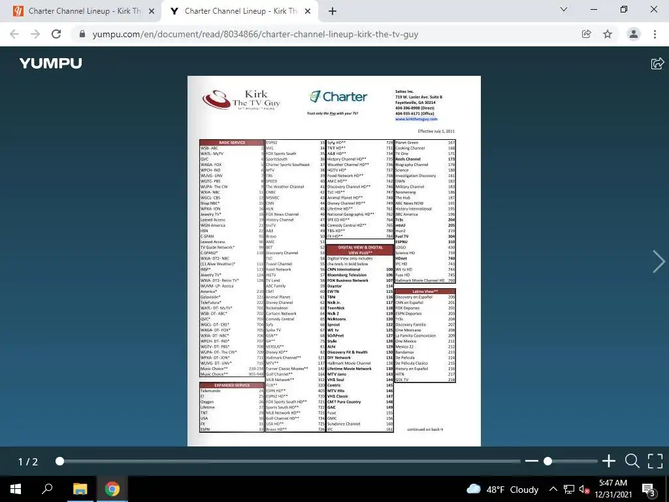Zoom in with the plus icon
The height and width of the screenshot is (502, 669).
pos(609,461)
